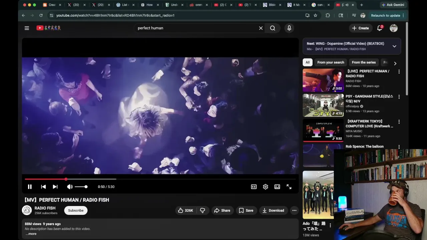The width and height of the screenshot is (427, 240).
Task: Expand description with ...more
Action: (x=31, y=234)
